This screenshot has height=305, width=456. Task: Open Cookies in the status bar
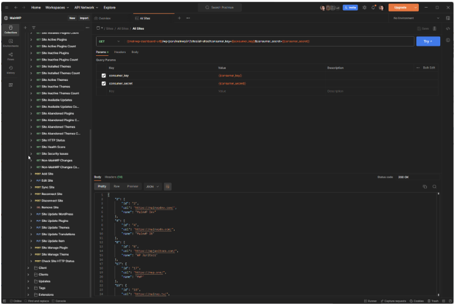(416, 301)
